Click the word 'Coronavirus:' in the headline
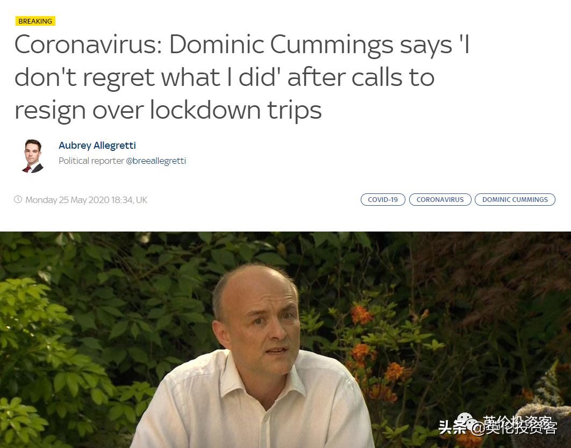Image resolution: width=571 pixels, height=448 pixels. click(89, 45)
